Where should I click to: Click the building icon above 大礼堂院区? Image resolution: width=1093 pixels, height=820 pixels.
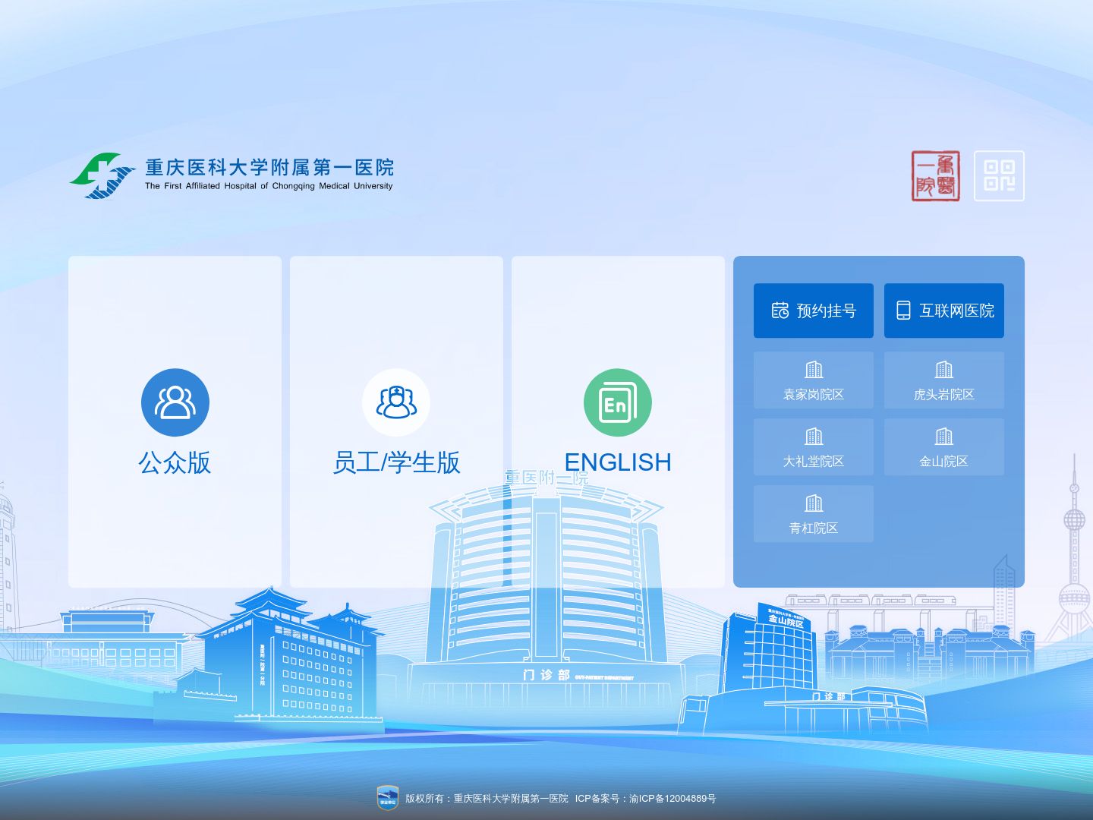(814, 437)
